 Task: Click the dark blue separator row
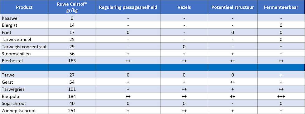(152, 68)
